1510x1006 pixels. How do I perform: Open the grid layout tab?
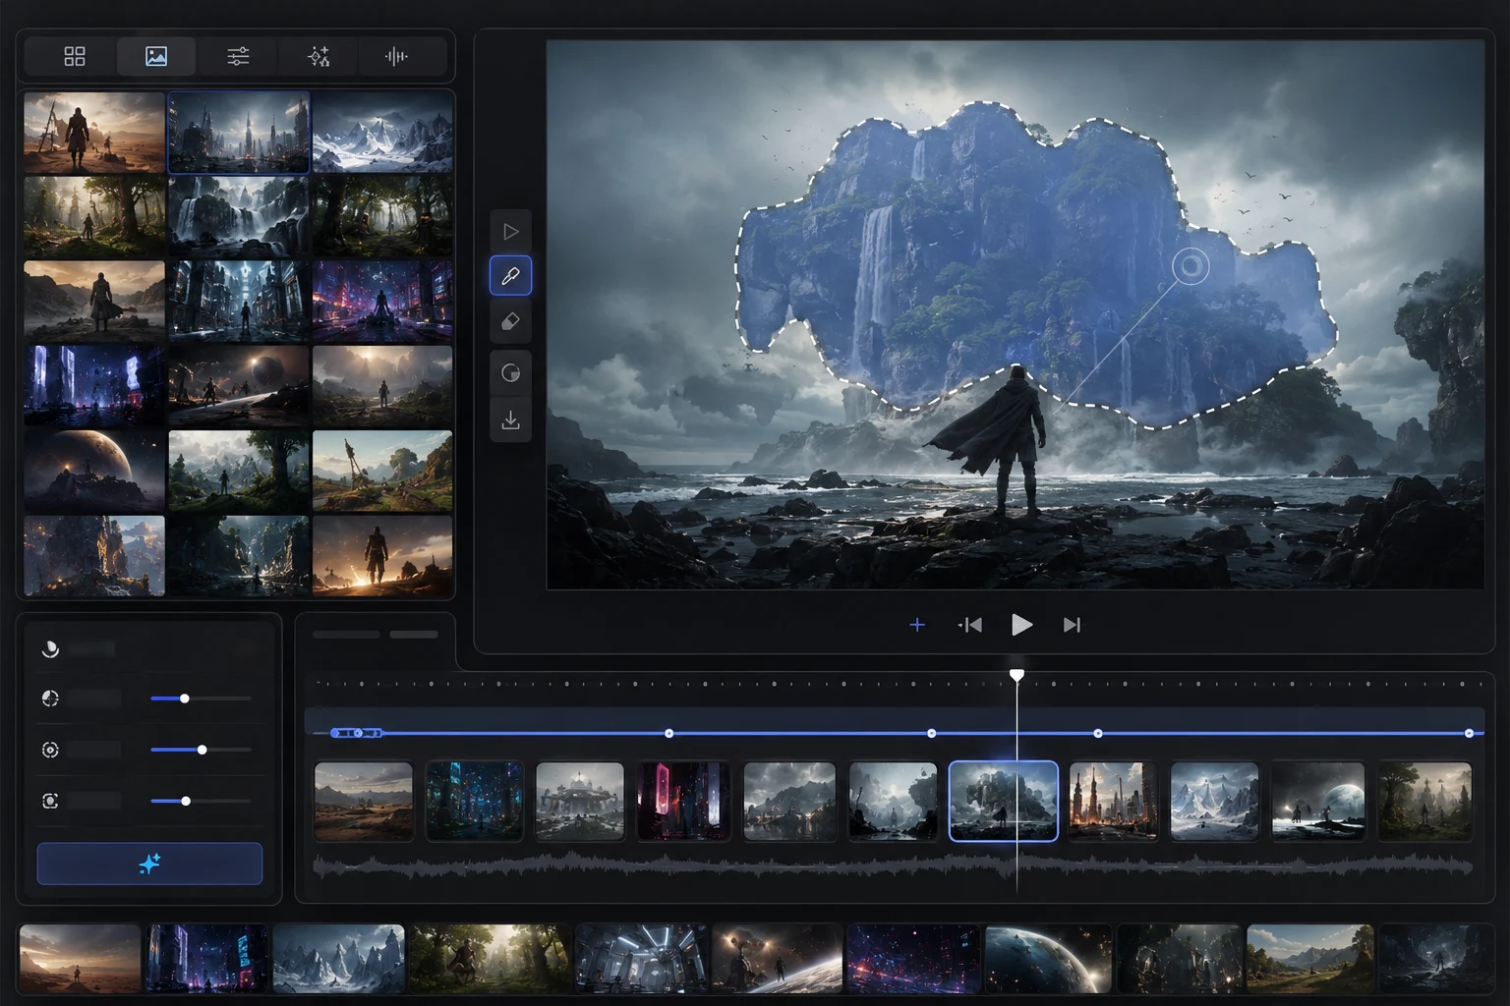pos(75,57)
